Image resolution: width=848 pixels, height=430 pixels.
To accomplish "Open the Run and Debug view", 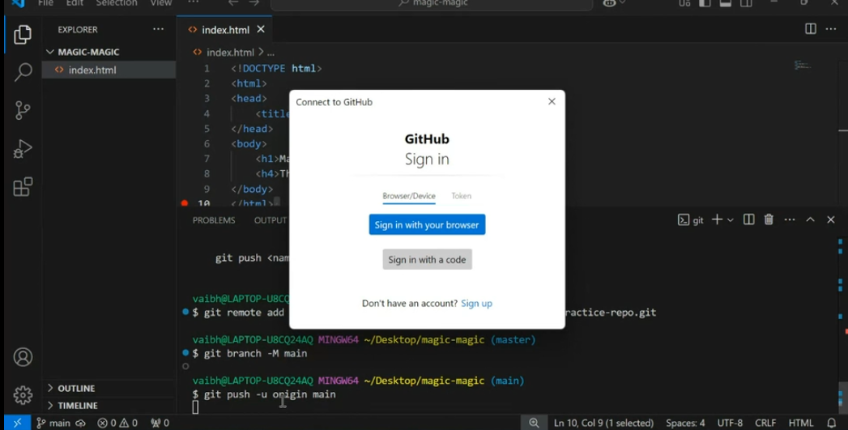I will (23, 149).
